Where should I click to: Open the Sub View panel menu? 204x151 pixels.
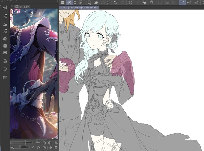pos(12,6)
